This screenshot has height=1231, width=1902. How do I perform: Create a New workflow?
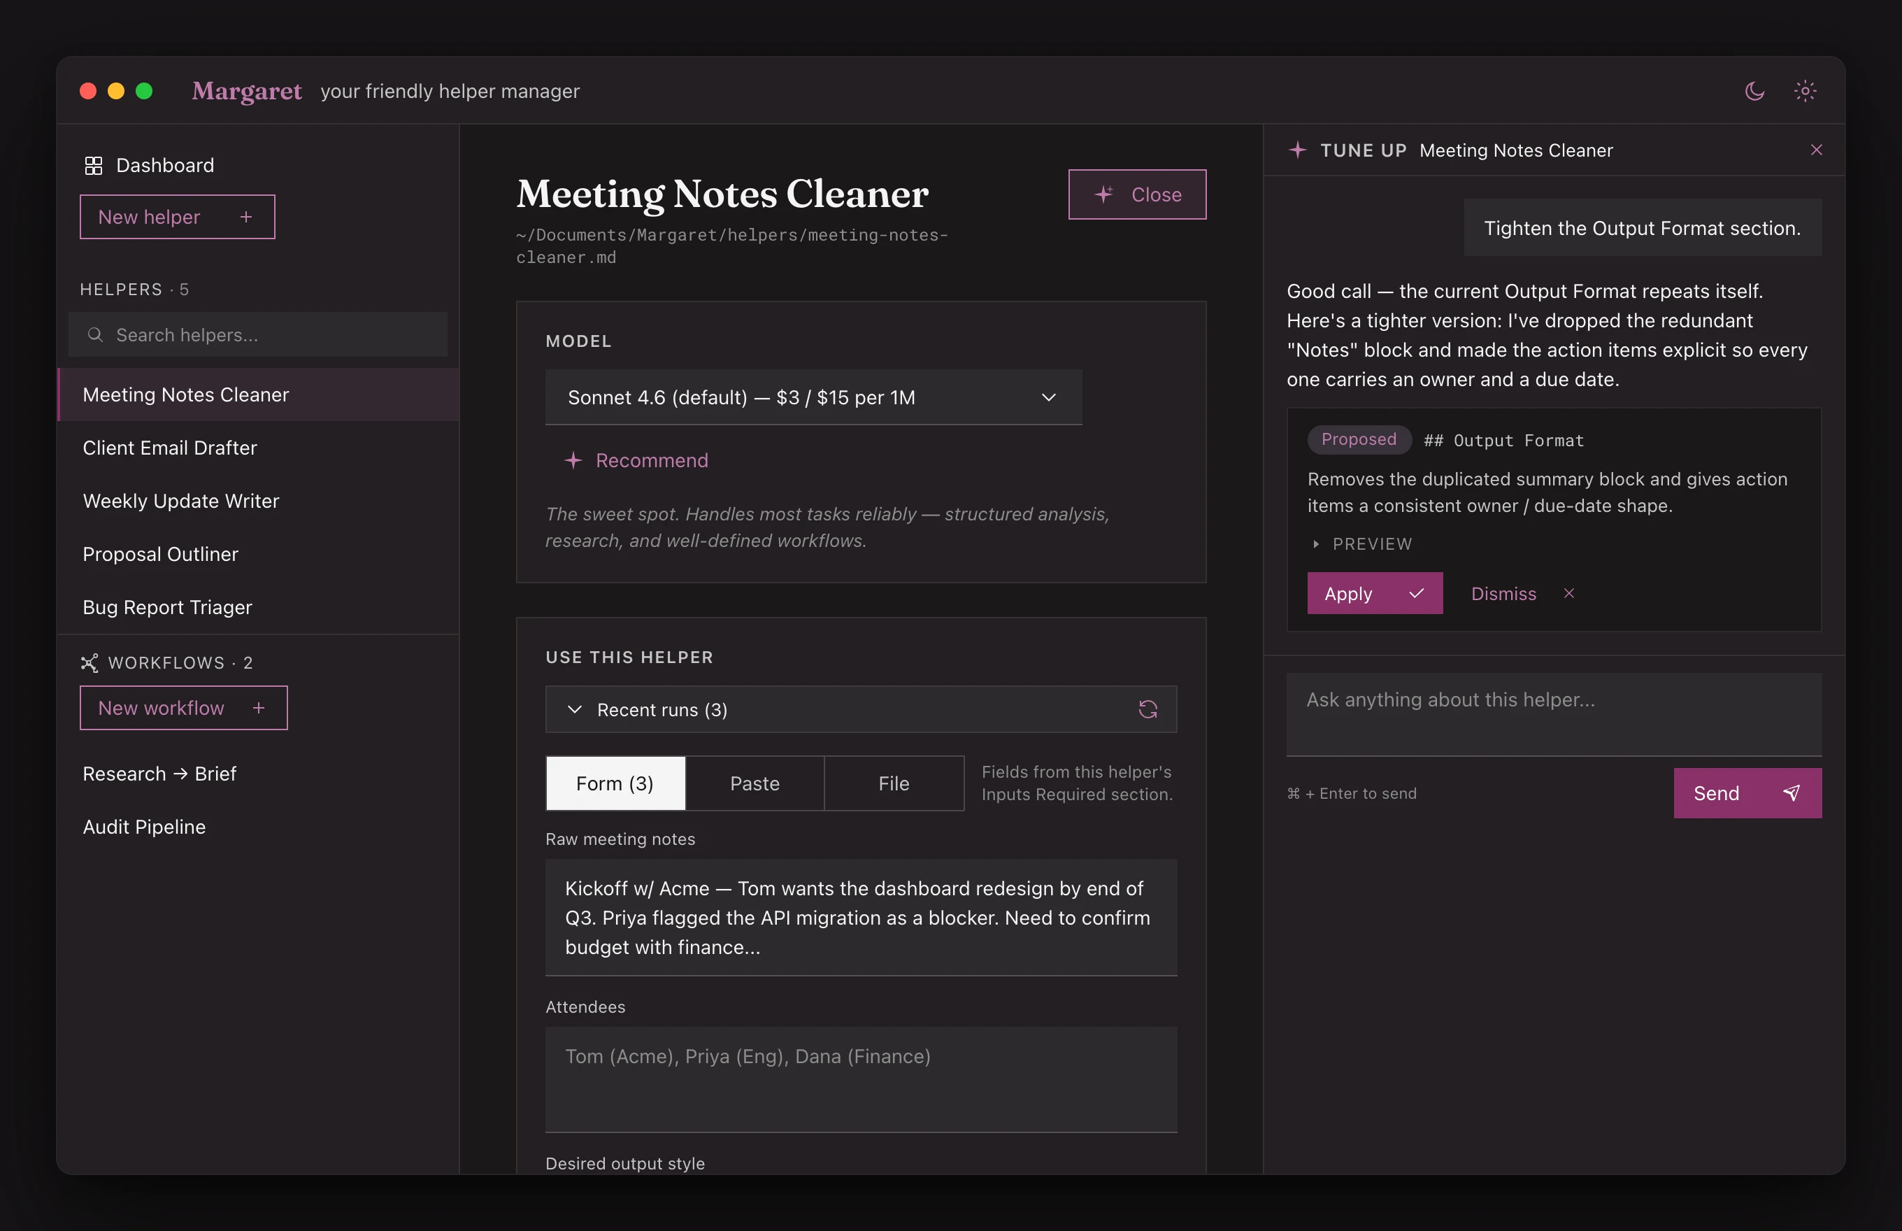point(184,707)
